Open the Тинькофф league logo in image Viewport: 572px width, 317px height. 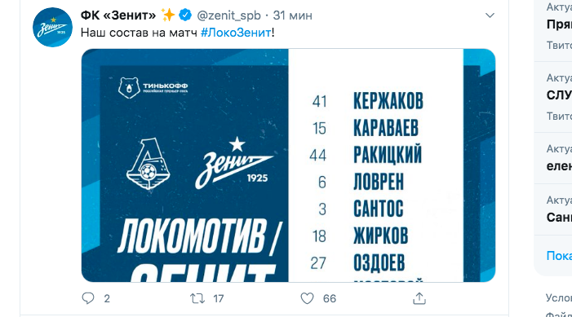(x=153, y=88)
